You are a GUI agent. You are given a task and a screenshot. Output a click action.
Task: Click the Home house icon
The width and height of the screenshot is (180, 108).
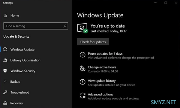point(5,16)
